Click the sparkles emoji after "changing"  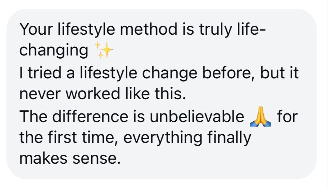coord(104,50)
